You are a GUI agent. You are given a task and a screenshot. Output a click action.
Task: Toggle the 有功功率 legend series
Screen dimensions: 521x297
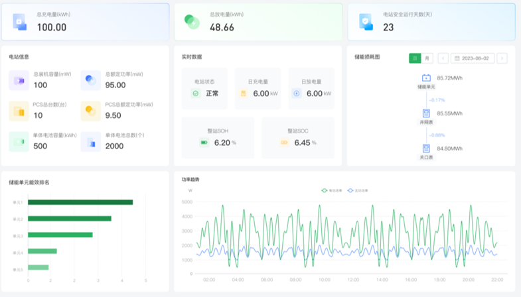coord(332,190)
